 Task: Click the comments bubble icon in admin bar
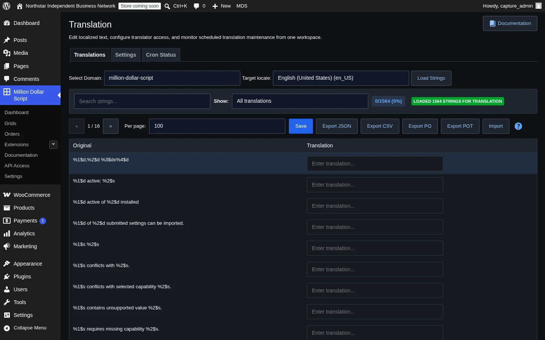(x=196, y=6)
